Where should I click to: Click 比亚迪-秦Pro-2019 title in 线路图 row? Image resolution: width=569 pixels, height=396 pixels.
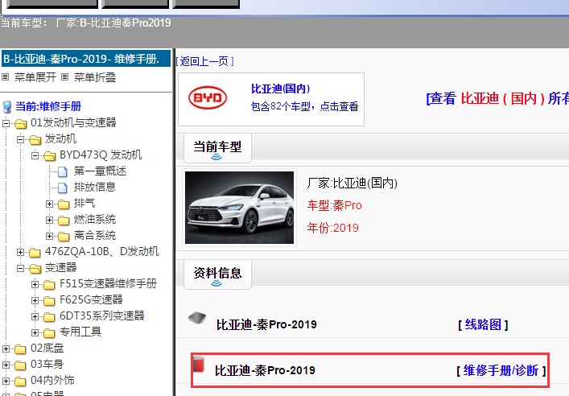266,324
